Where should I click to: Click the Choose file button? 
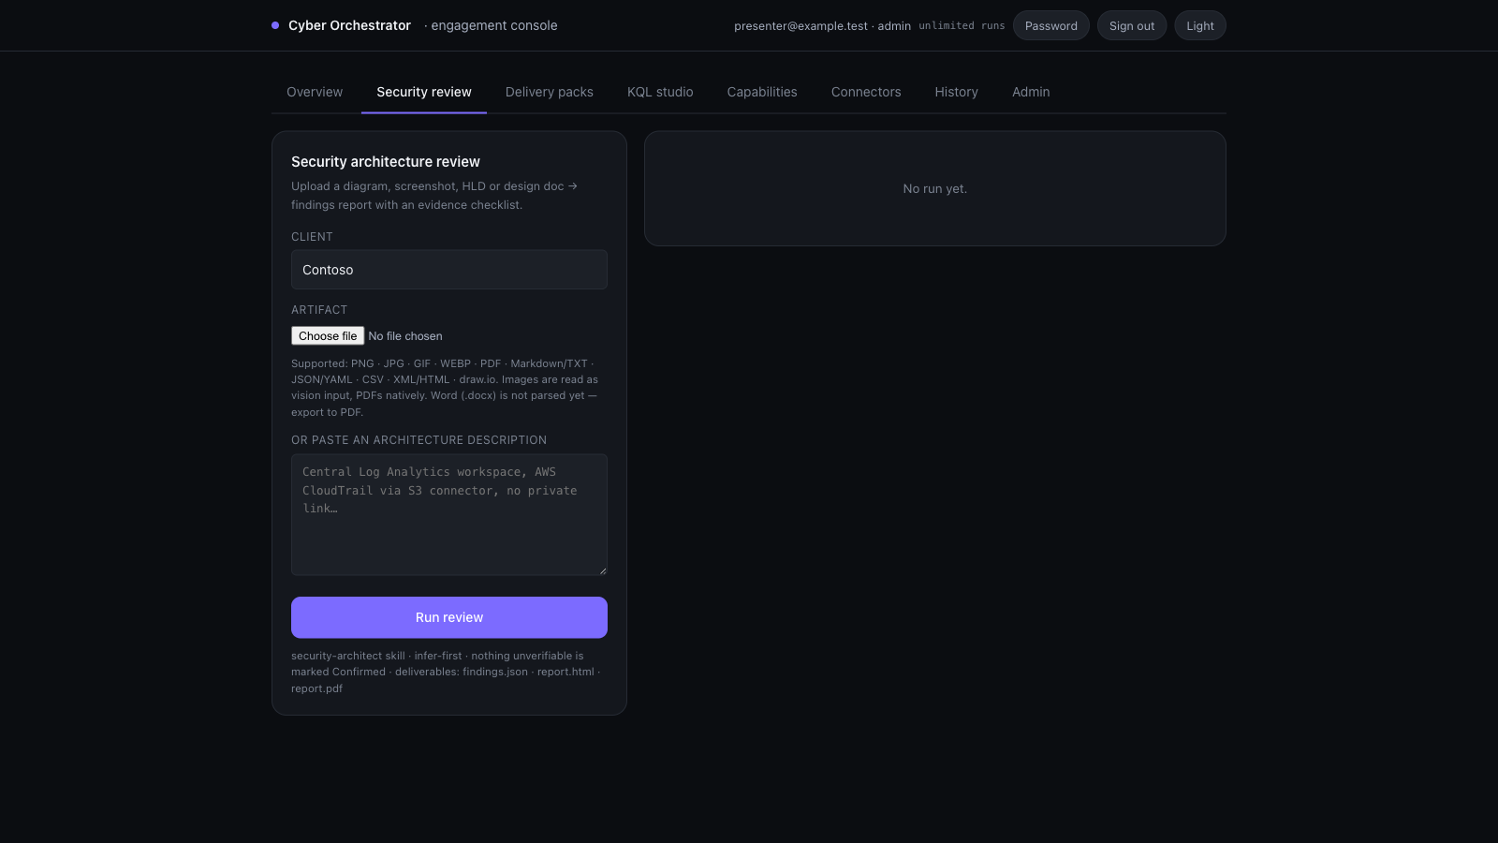click(328, 335)
